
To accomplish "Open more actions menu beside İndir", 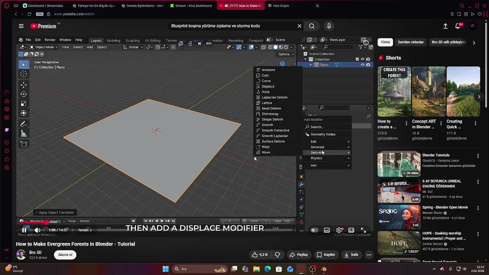I will (369, 255).
